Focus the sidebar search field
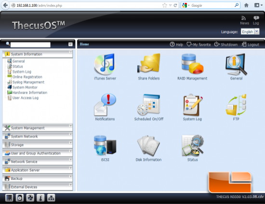 pos(30,45)
